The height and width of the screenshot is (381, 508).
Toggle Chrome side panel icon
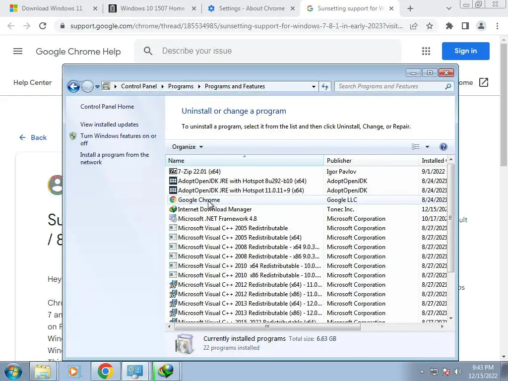pos(465,26)
